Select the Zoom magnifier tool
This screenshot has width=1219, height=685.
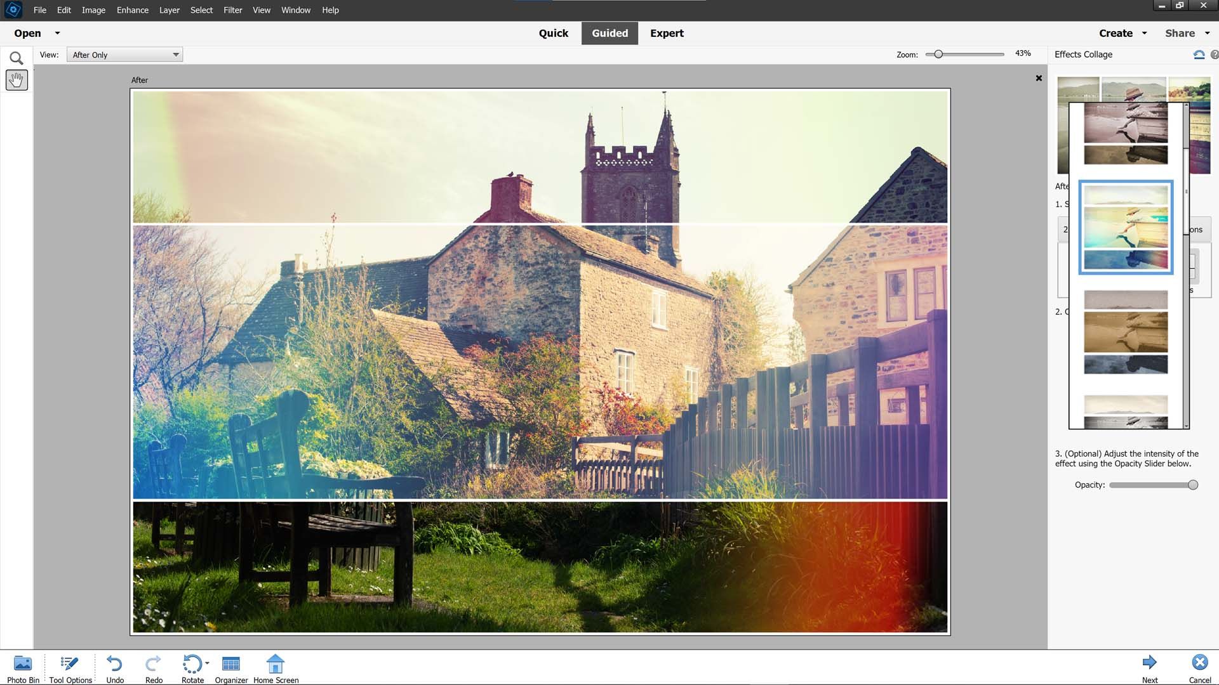tap(17, 58)
